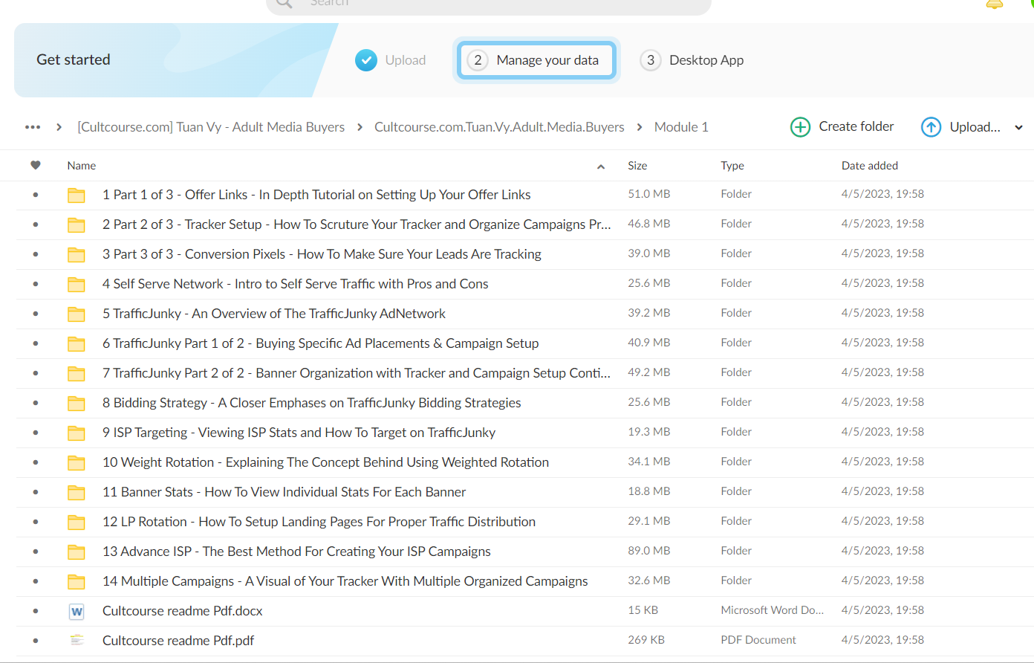Click the Upload step checkmark icon
The width and height of the screenshot is (1034, 663).
click(x=366, y=60)
